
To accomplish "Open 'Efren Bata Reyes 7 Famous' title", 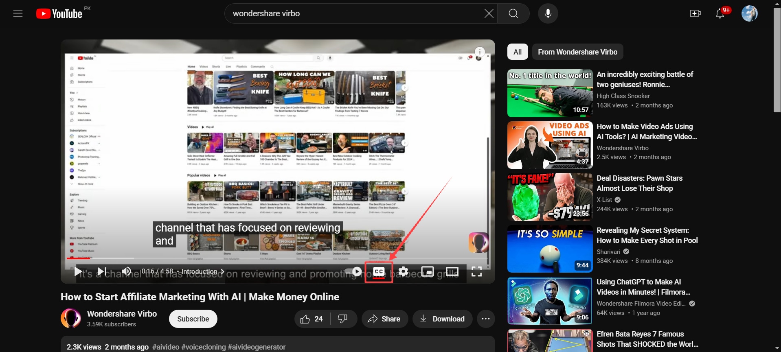I will 647,339.
